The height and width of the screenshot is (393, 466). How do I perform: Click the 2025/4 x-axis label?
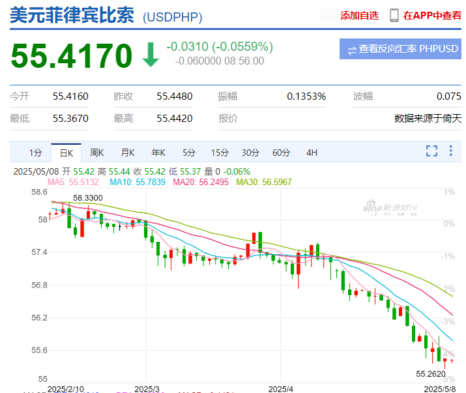[x=280, y=389]
